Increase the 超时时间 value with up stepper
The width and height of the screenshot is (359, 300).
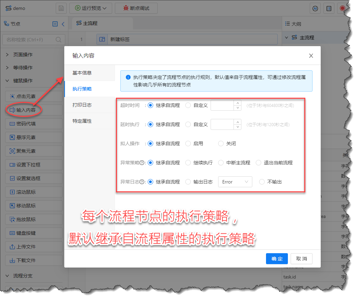[238, 103]
